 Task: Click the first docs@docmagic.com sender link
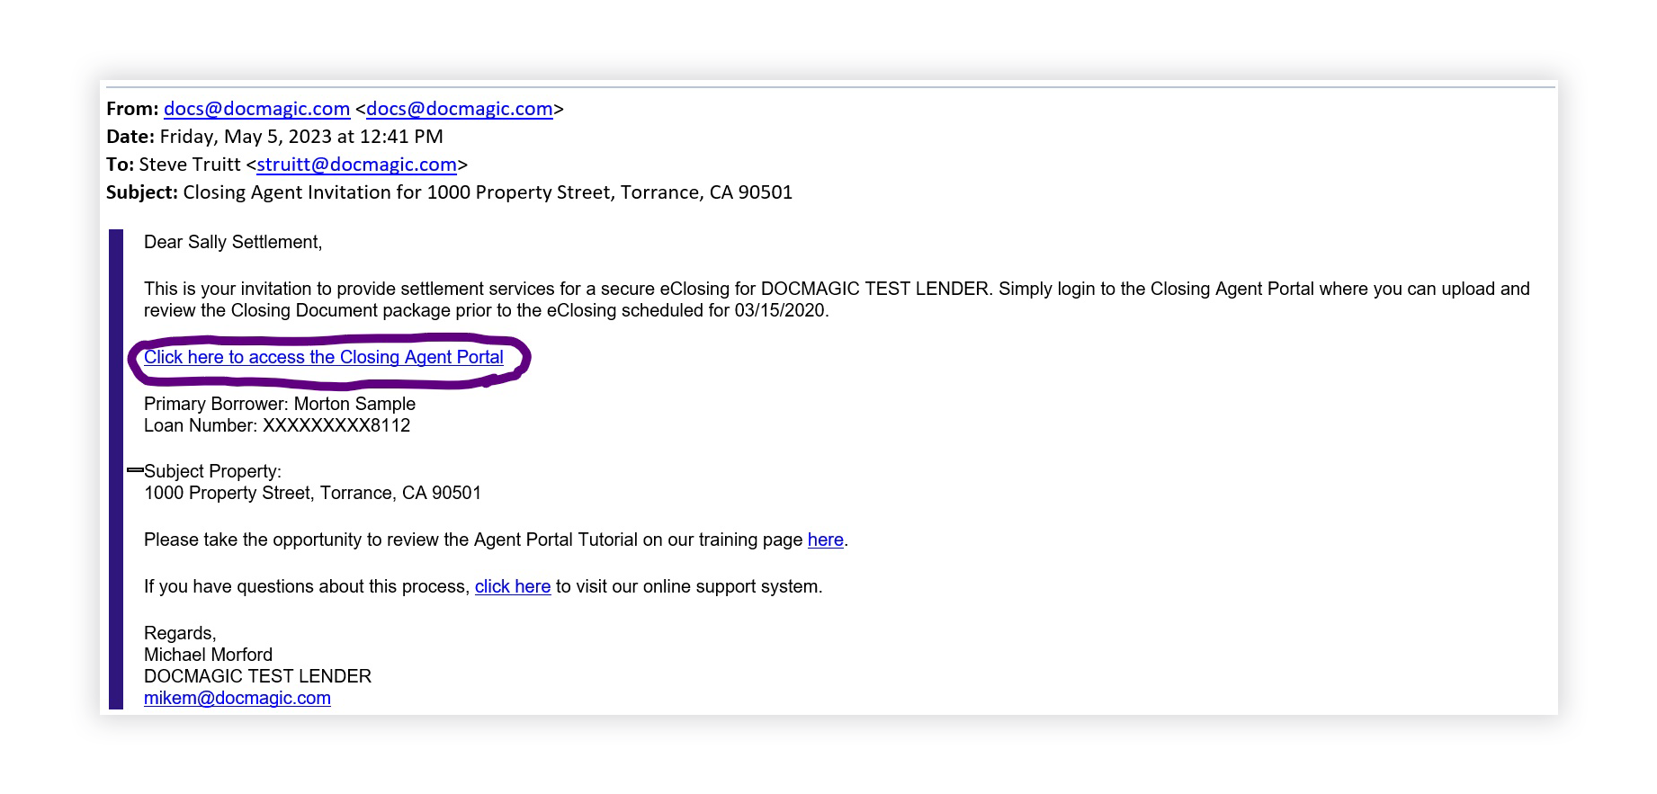(x=256, y=109)
